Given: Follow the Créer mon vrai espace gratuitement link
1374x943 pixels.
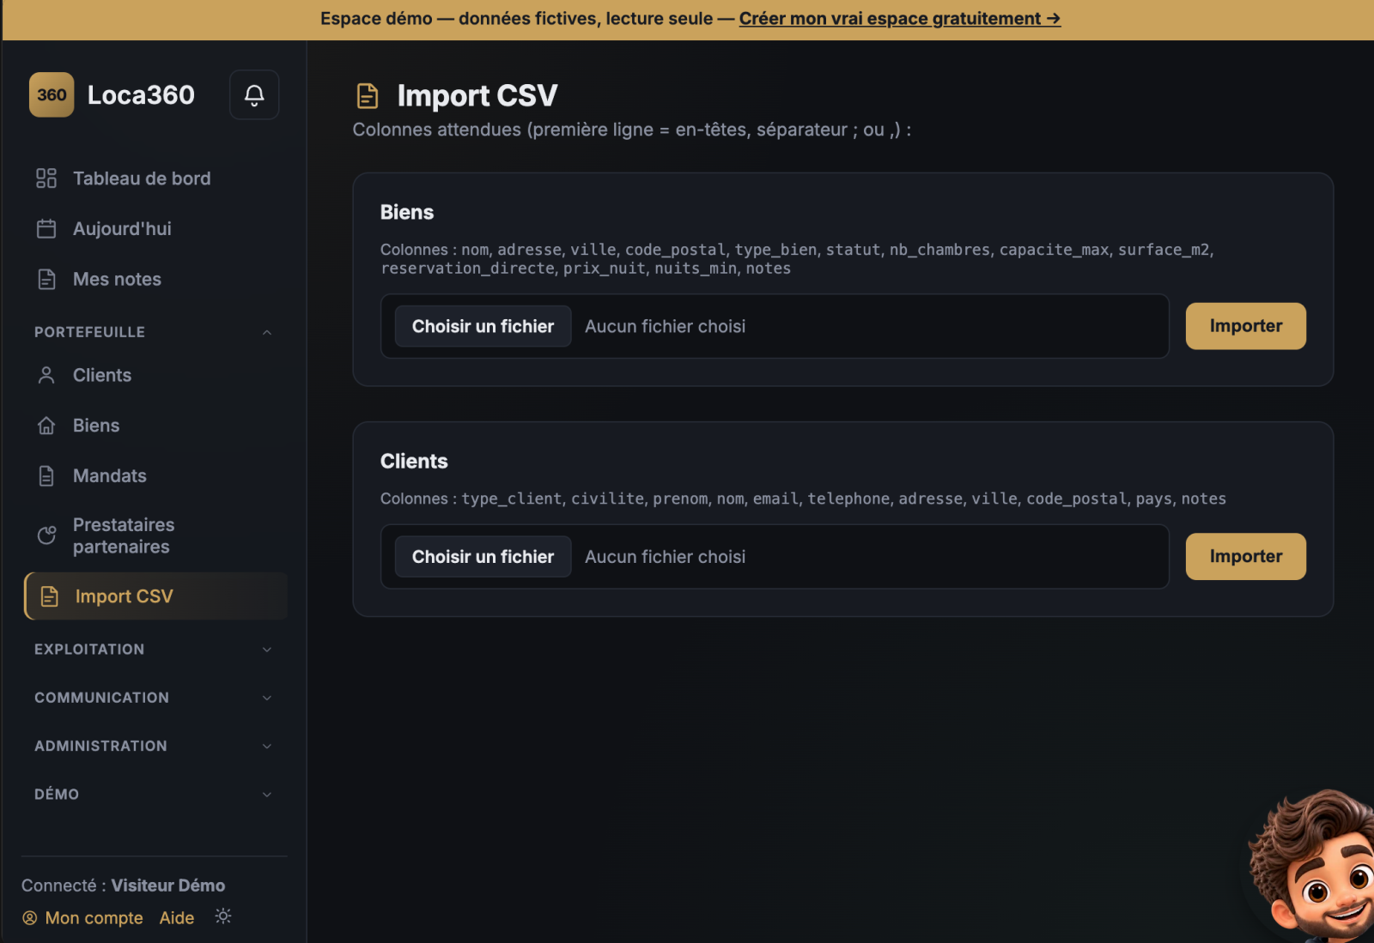Looking at the screenshot, I should tap(900, 19).
